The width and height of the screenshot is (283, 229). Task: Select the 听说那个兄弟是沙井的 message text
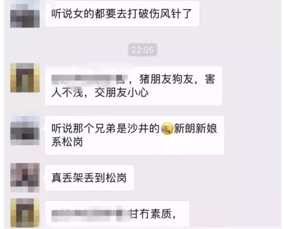[105, 128]
